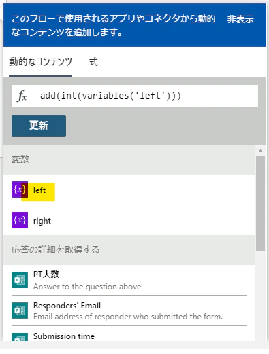
Task: Choose the Submission time dynamic content
Action: point(129,334)
